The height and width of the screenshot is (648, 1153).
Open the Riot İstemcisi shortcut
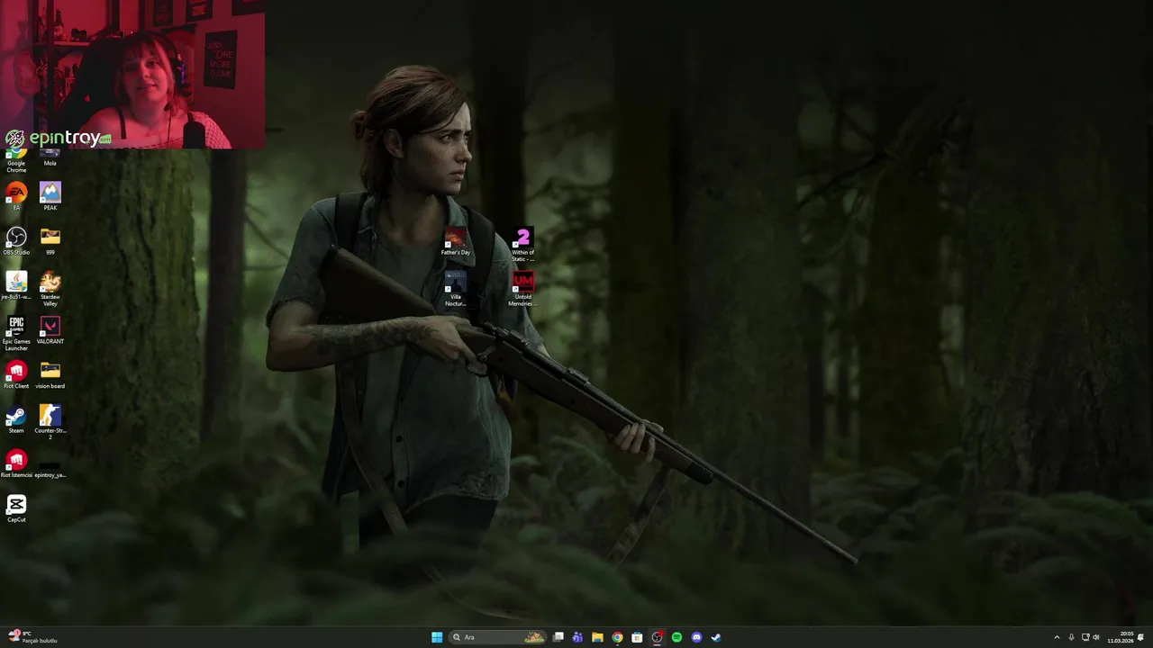[16, 463]
